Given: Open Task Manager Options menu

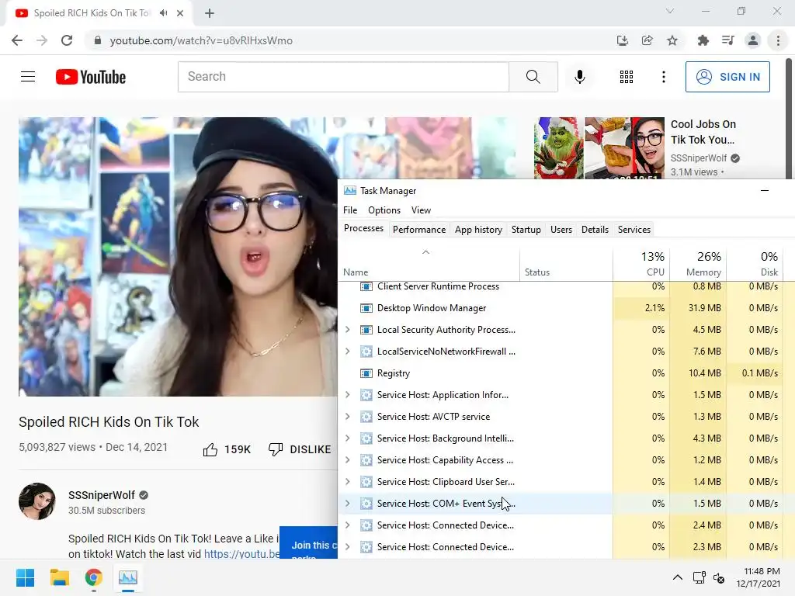Looking at the screenshot, I should coord(384,210).
